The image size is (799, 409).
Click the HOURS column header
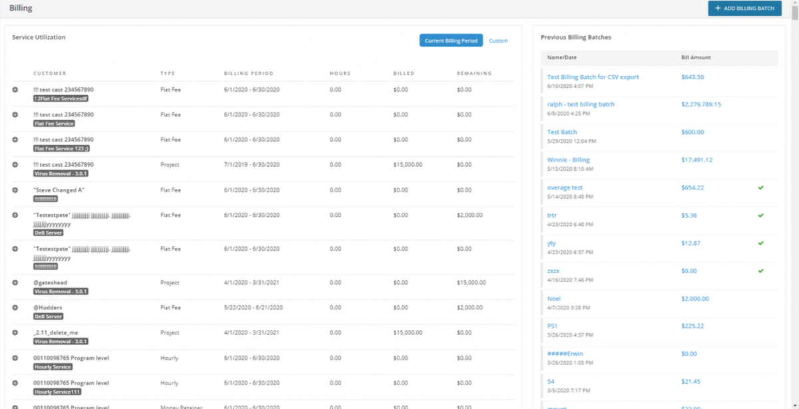tap(340, 73)
